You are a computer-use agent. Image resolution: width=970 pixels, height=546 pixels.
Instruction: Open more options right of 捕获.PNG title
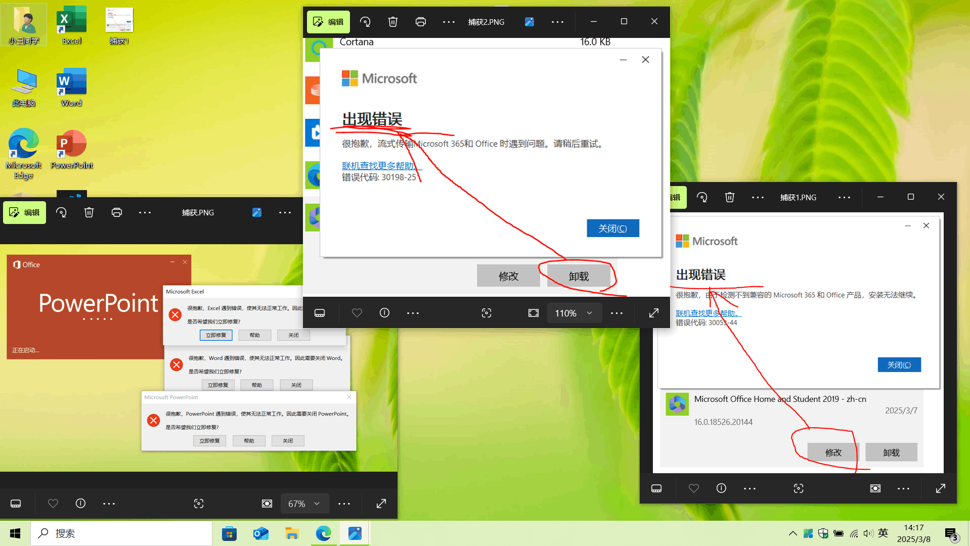pyautogui.click(x=285, y=212)
